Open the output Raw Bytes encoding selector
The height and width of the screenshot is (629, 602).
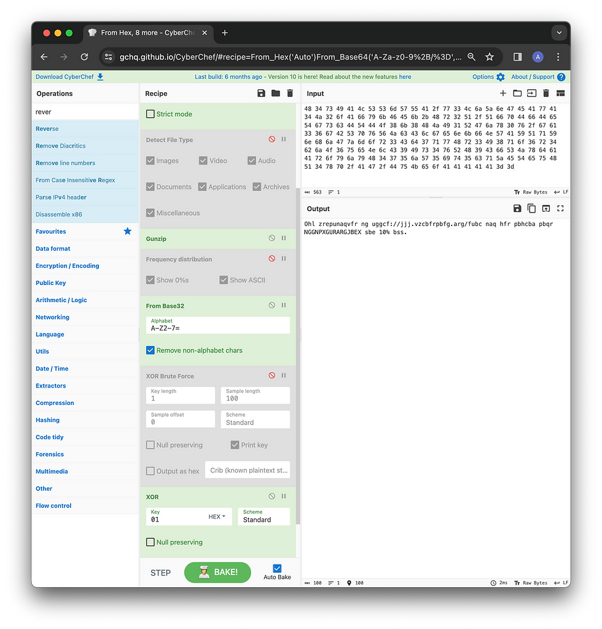coord(531,583)
